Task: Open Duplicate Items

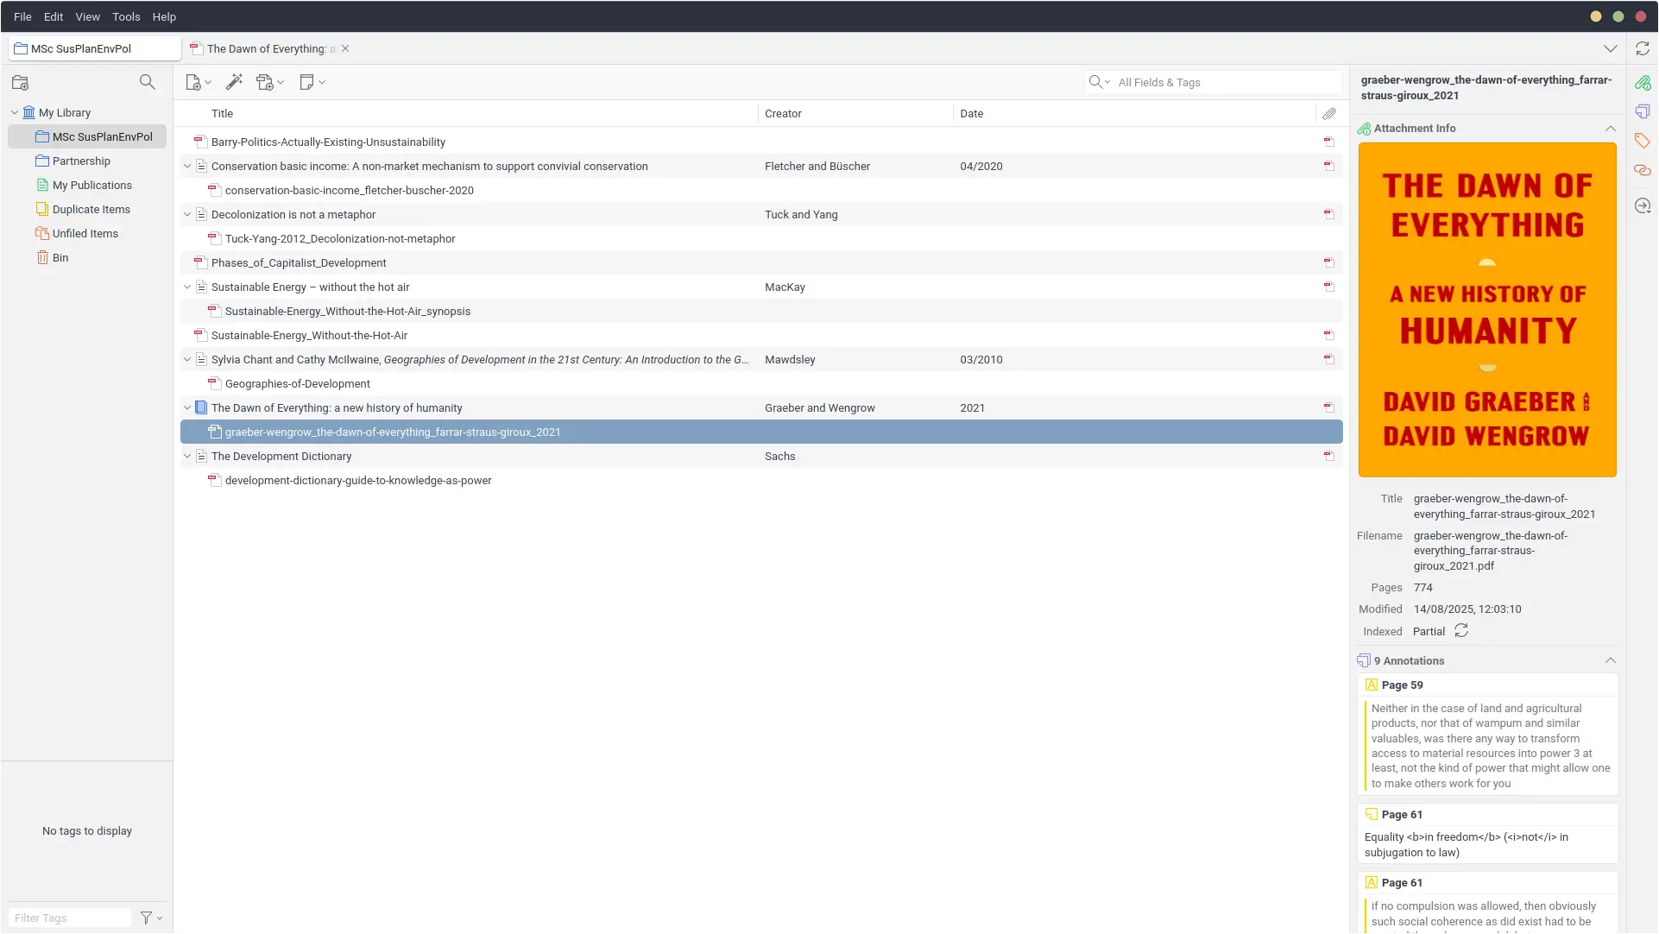Action: click(x=91, y=209)
